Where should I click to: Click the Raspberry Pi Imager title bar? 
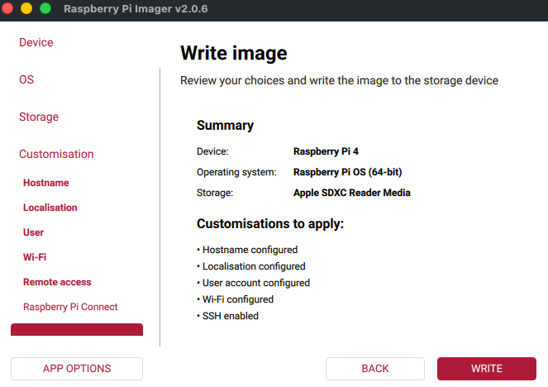click(x=136, y=9)
